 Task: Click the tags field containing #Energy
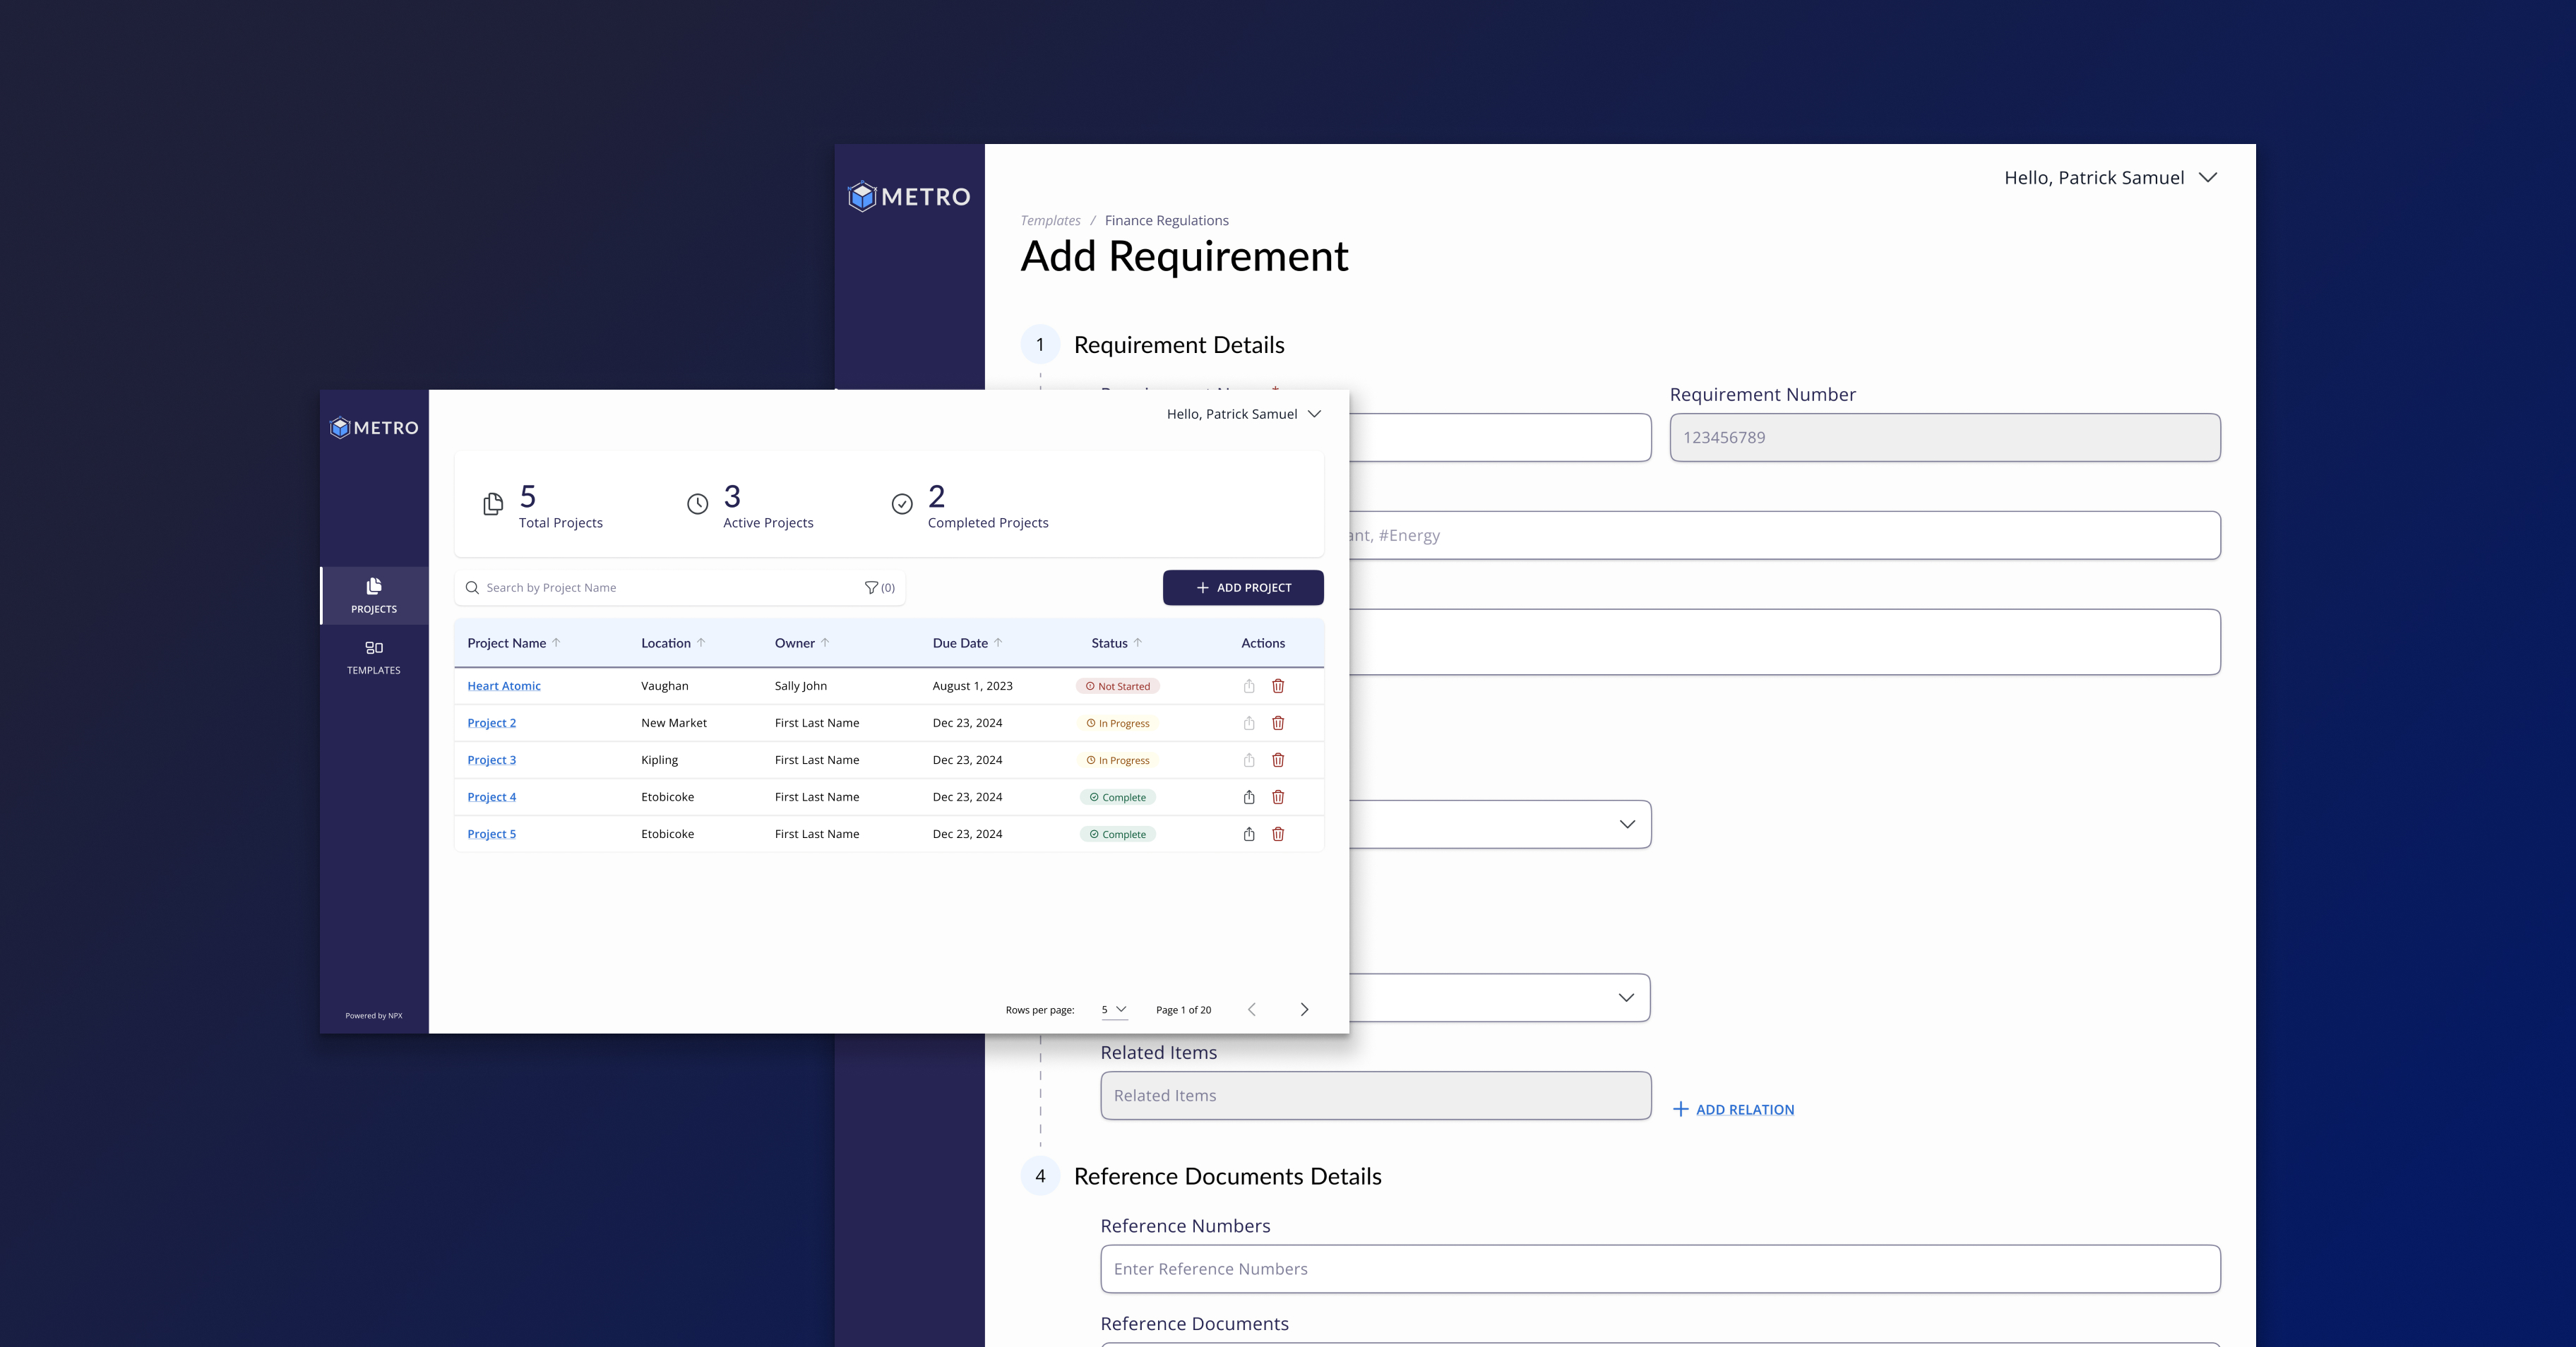[1785, 536]
